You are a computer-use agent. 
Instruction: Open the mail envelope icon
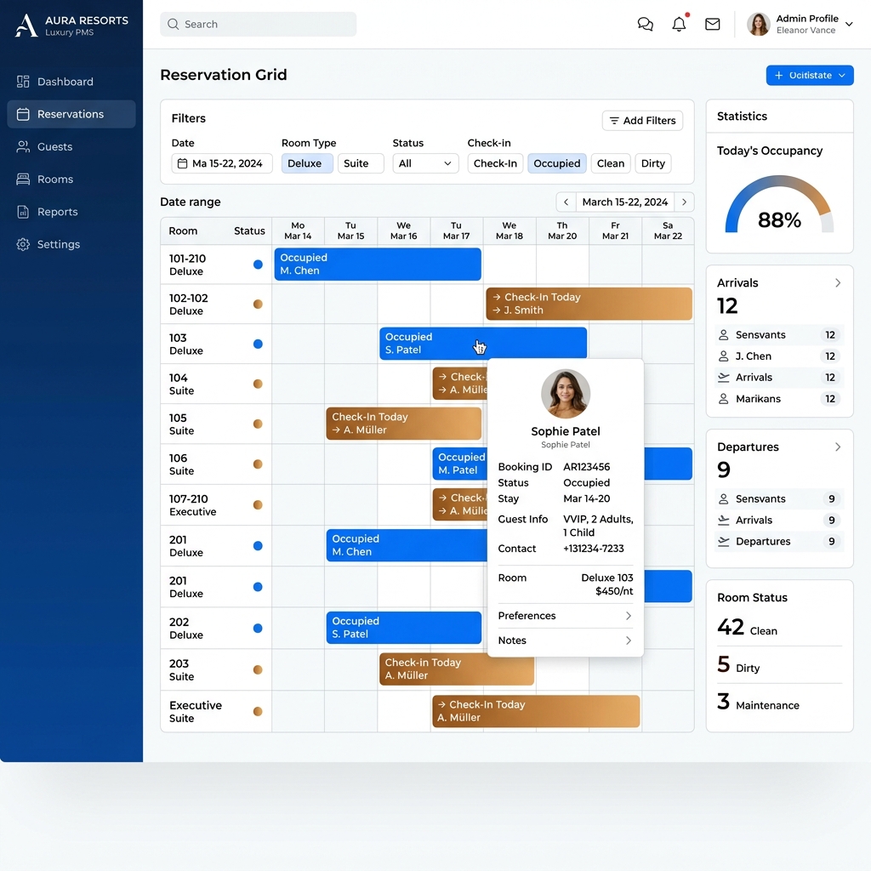pos(712,24)
